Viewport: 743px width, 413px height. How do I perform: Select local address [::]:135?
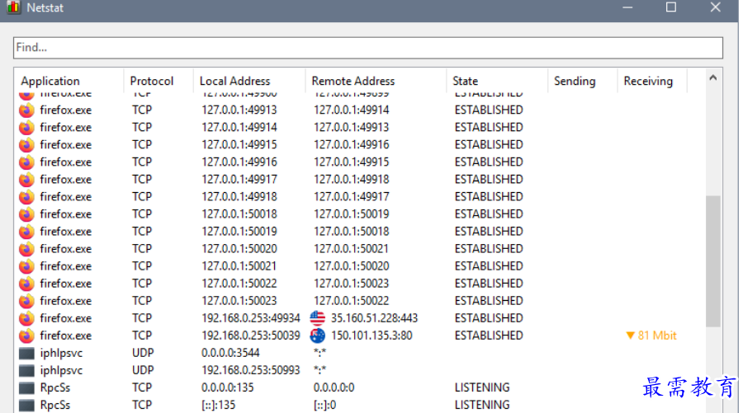point(219,405)
